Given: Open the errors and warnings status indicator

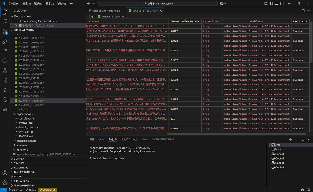Looking at the screenshot, I should (31, 190).
